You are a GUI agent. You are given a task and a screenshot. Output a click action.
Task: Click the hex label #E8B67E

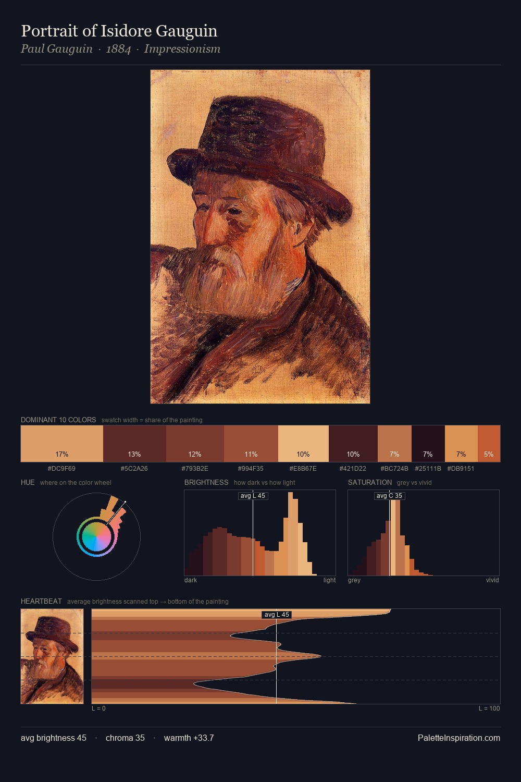coord(303,469)
